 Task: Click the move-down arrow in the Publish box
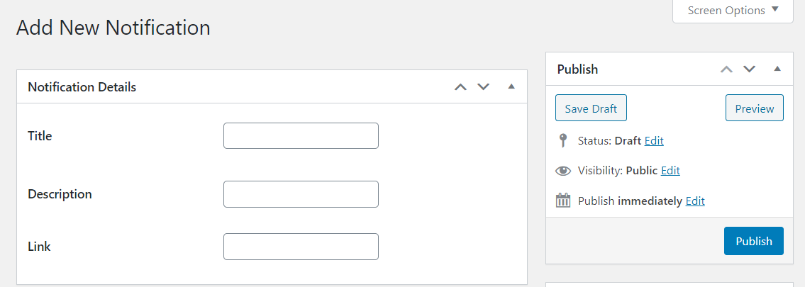[x=750, y=69]
